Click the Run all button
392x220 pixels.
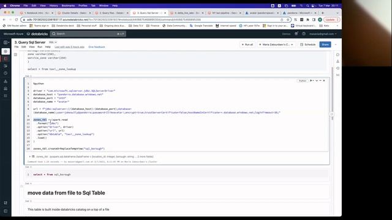coord(247,45)
